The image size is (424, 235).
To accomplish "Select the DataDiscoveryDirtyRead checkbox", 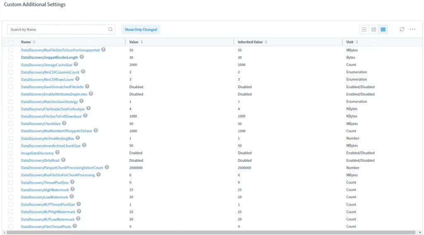I will coord(11,161).
